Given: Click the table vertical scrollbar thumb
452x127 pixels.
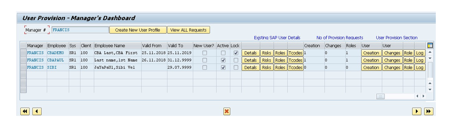Looking at the screenshot, I should click(x=430, y=70).
